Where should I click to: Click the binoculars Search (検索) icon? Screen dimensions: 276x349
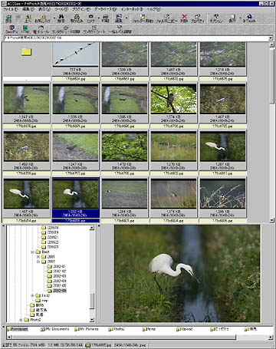(x=61, y=18)
